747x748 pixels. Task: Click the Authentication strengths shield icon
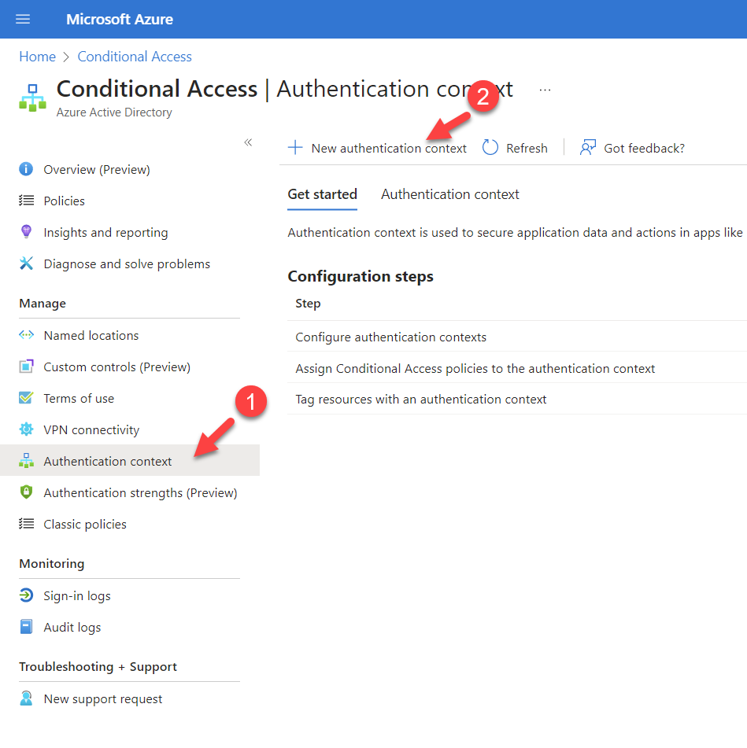tap(26, 492)
